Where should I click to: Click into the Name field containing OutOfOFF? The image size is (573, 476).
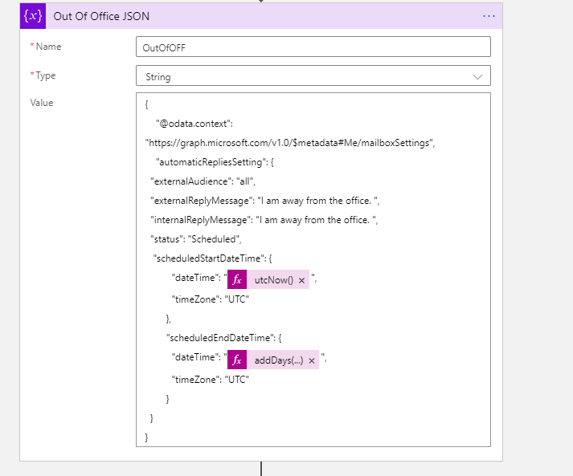tap(313, 47)
